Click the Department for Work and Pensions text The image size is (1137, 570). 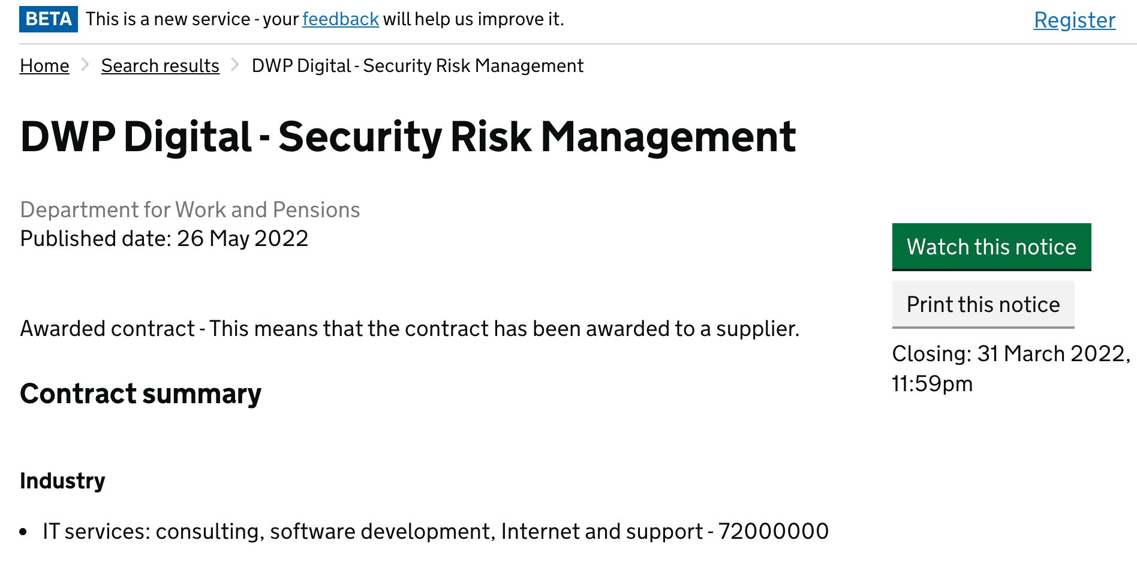pyautogui.click(x=189, y=209)
